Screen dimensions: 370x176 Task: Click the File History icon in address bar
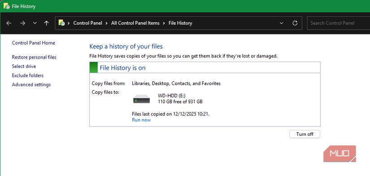[x=61, y=23]
